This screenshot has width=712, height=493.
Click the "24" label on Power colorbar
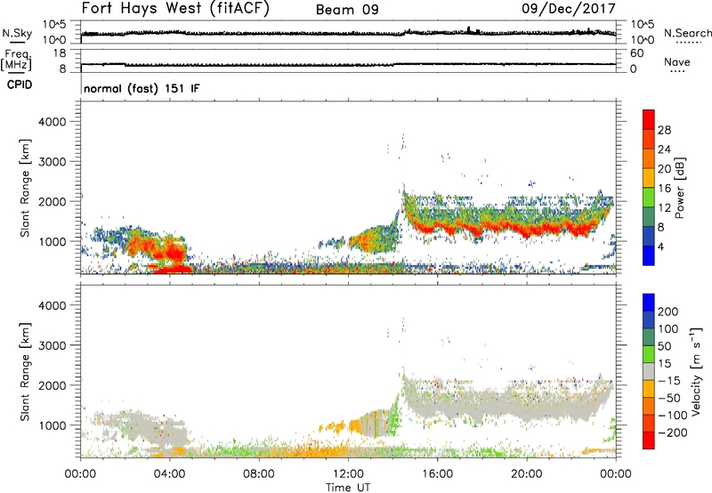point(664,150)
